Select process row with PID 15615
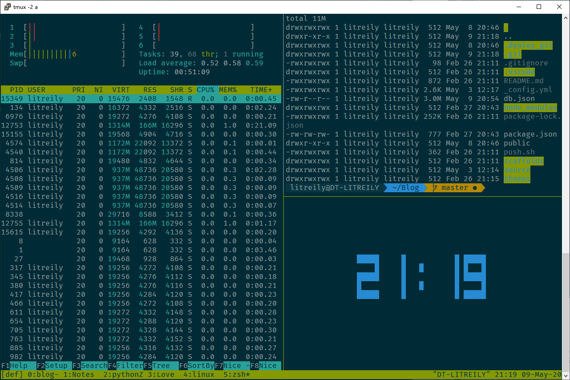This screenshot has height=380, width=570. click(141, 232)
